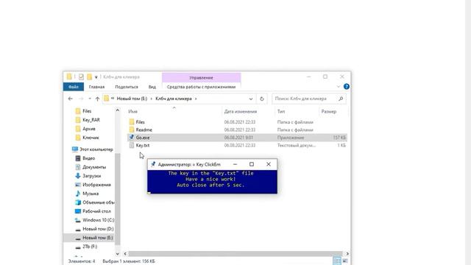Refresh the current folder view
Viewport: 471px width, 265px height.
262,99
